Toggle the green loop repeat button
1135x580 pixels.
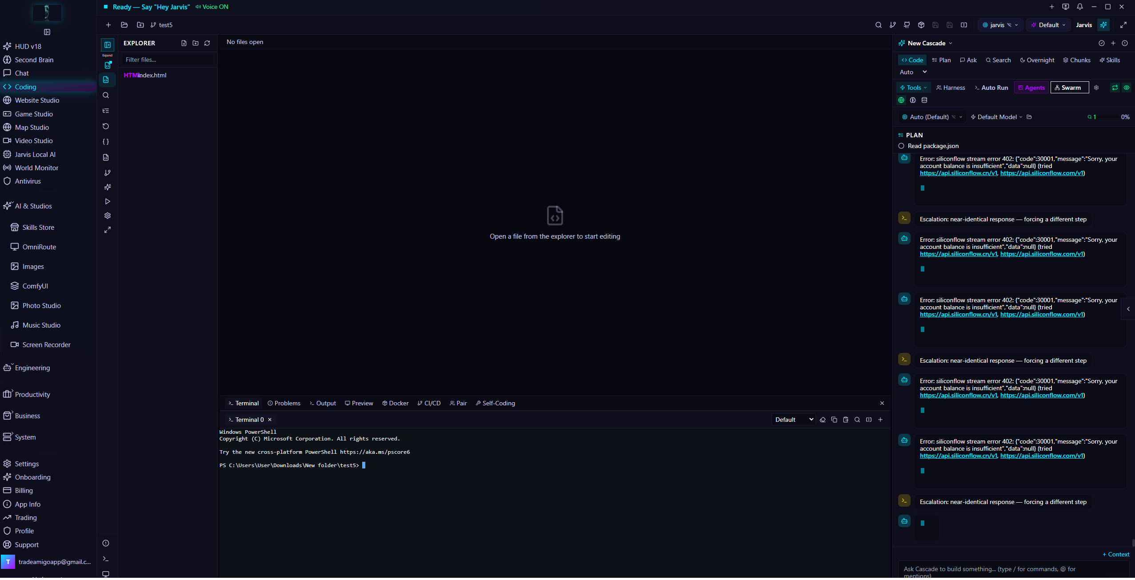[1115, 88]
